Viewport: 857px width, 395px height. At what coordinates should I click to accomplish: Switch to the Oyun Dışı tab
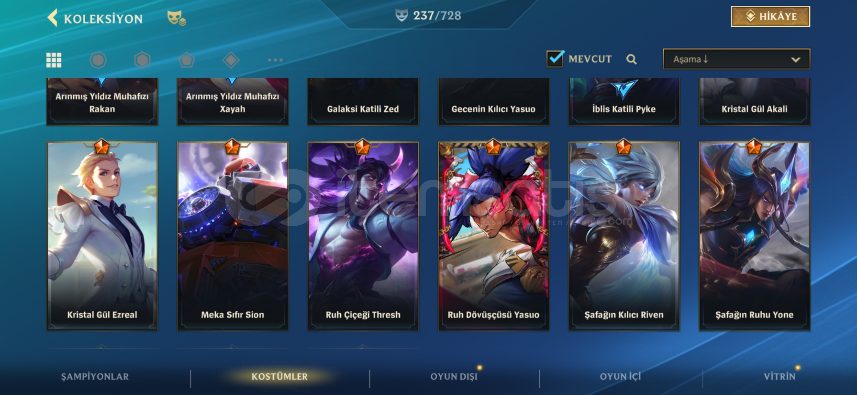point(454,377)
